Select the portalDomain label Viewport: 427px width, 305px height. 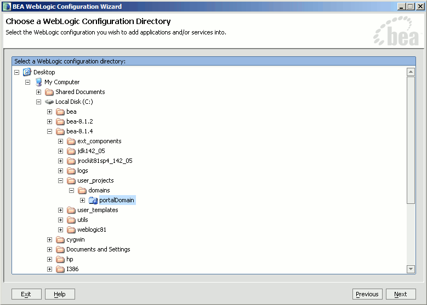(117, 200)
